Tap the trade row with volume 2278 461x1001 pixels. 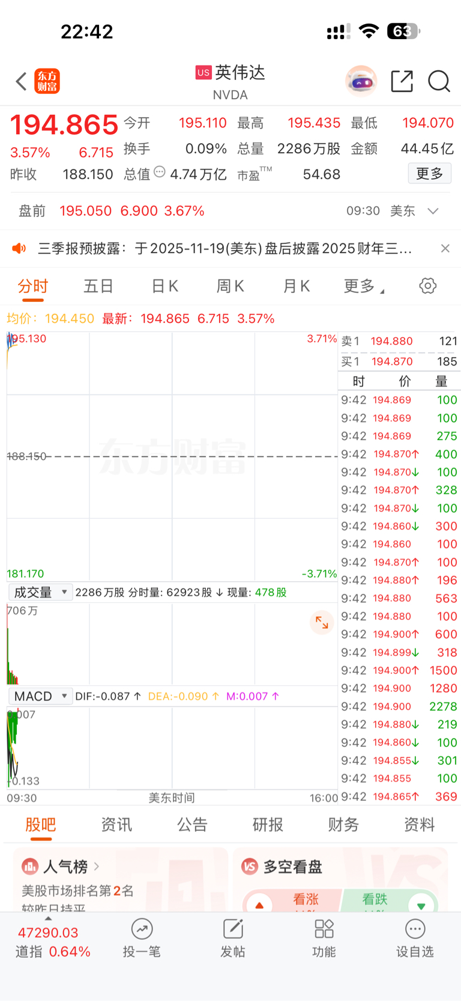(x=399, y=706)
